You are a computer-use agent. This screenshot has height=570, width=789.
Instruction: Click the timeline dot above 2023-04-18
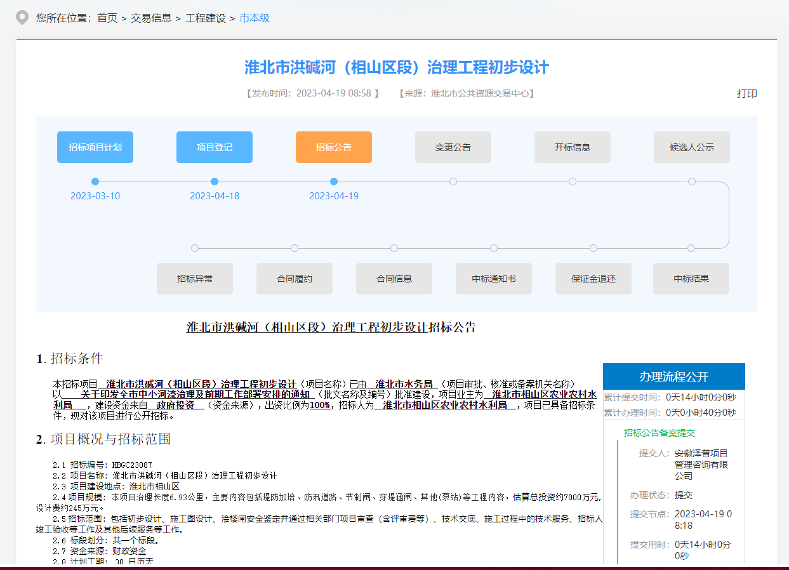[215, 182]
